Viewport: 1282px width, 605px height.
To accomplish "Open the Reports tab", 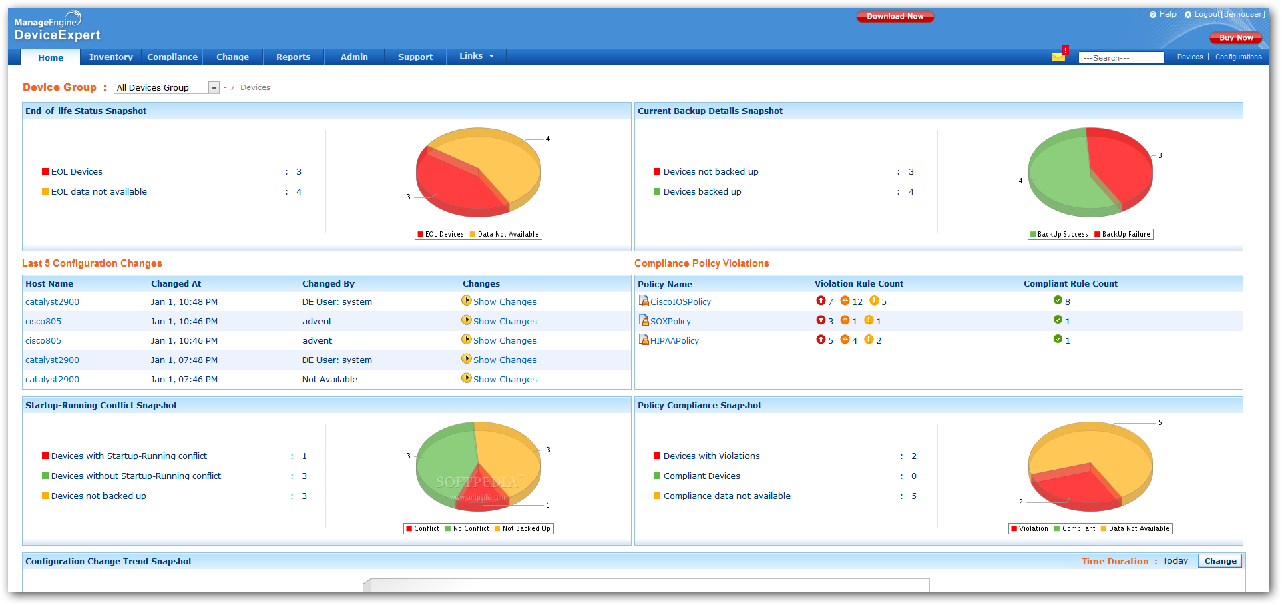I will click(x=293, y=57).
